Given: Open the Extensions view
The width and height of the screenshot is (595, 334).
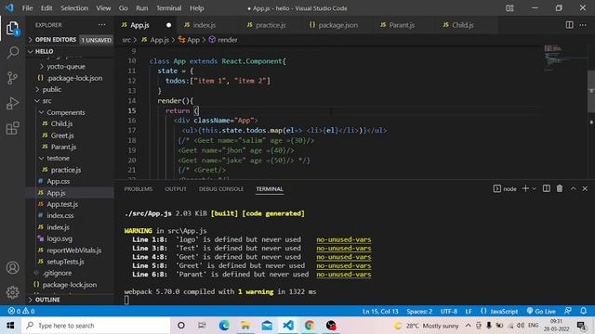Looking at the screenshot, I should tap(12, 128).
